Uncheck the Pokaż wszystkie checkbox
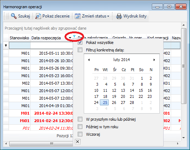Viewport: 190px width, 150px height. [80, 42]
